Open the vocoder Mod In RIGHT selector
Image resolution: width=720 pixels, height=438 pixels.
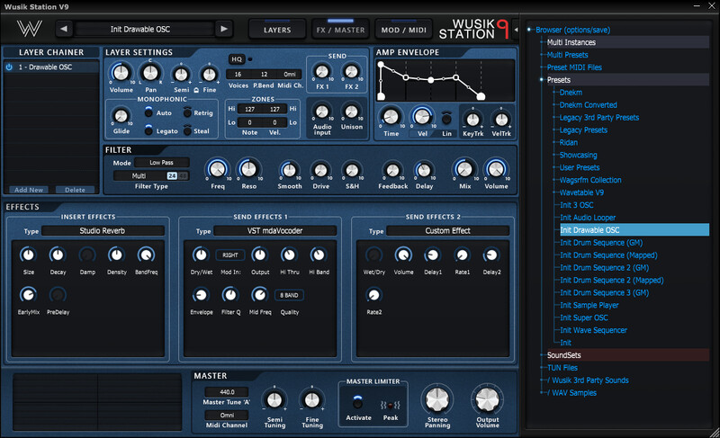[x=230, y=255]
